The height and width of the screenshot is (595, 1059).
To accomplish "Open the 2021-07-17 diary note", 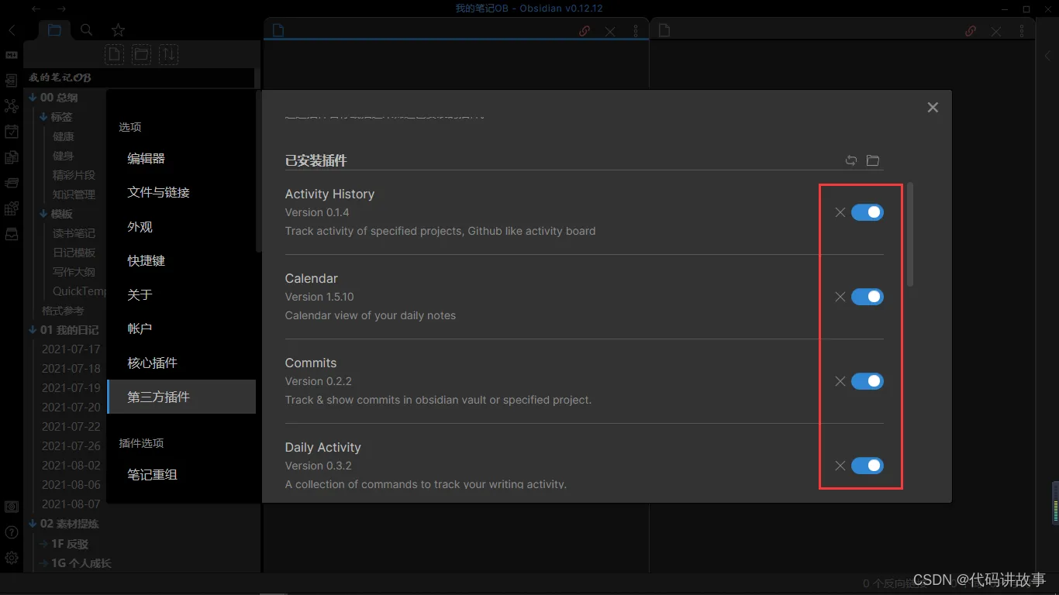I will [71, 349].
